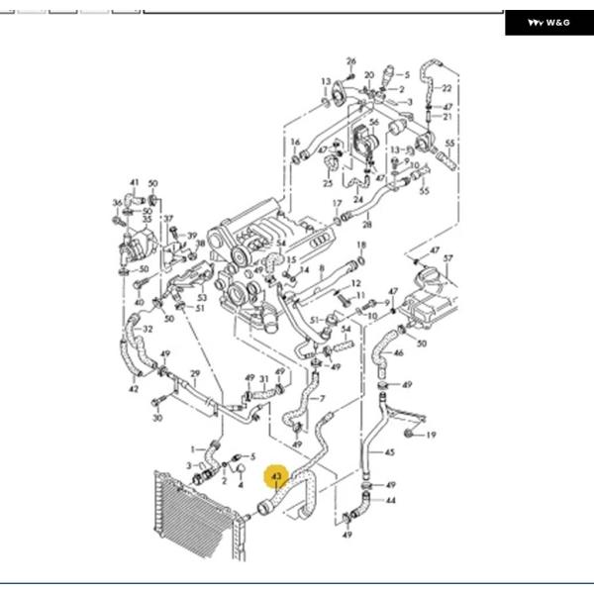Select part number 39 callout
Viewport: 594px width, 594px height.
[192, 236]
